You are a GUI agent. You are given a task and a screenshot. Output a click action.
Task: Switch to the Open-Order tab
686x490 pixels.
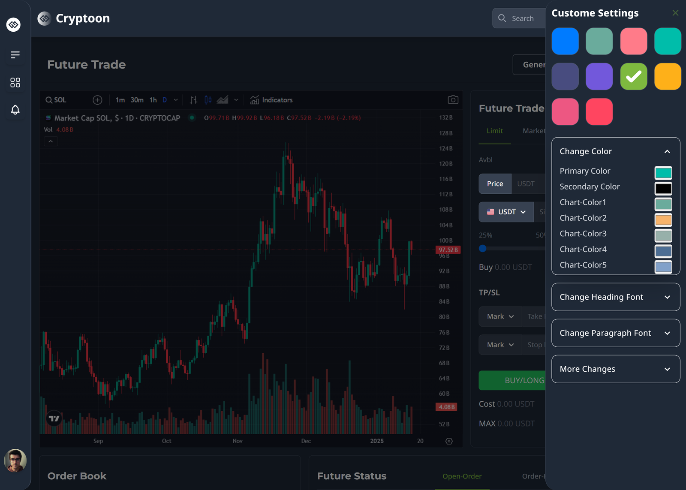tap(462, 476)
